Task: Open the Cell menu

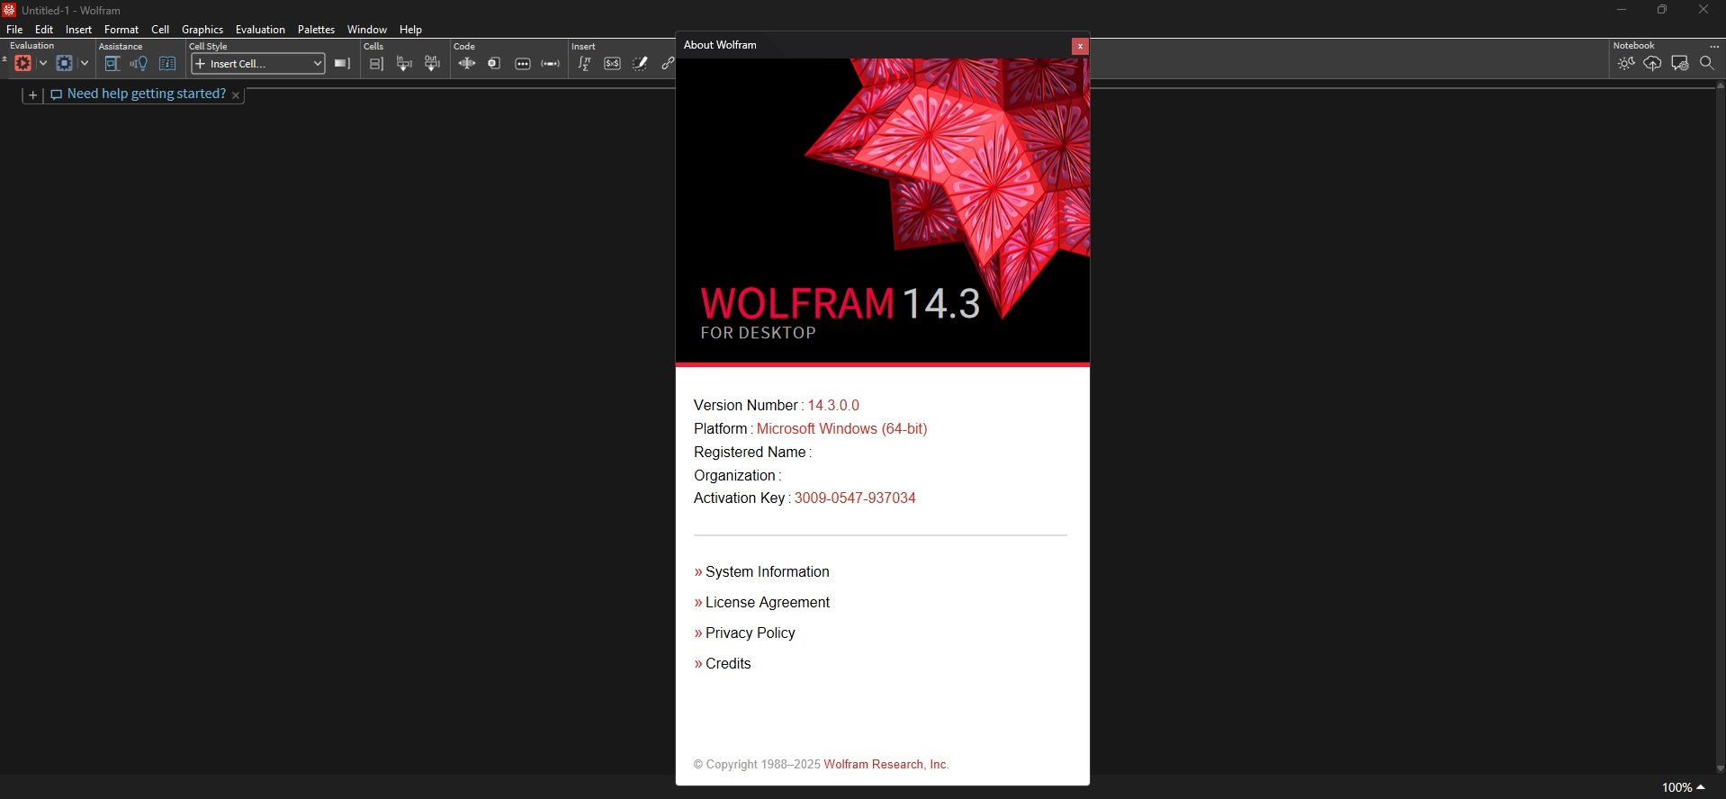Action: [x=160, y=30]
